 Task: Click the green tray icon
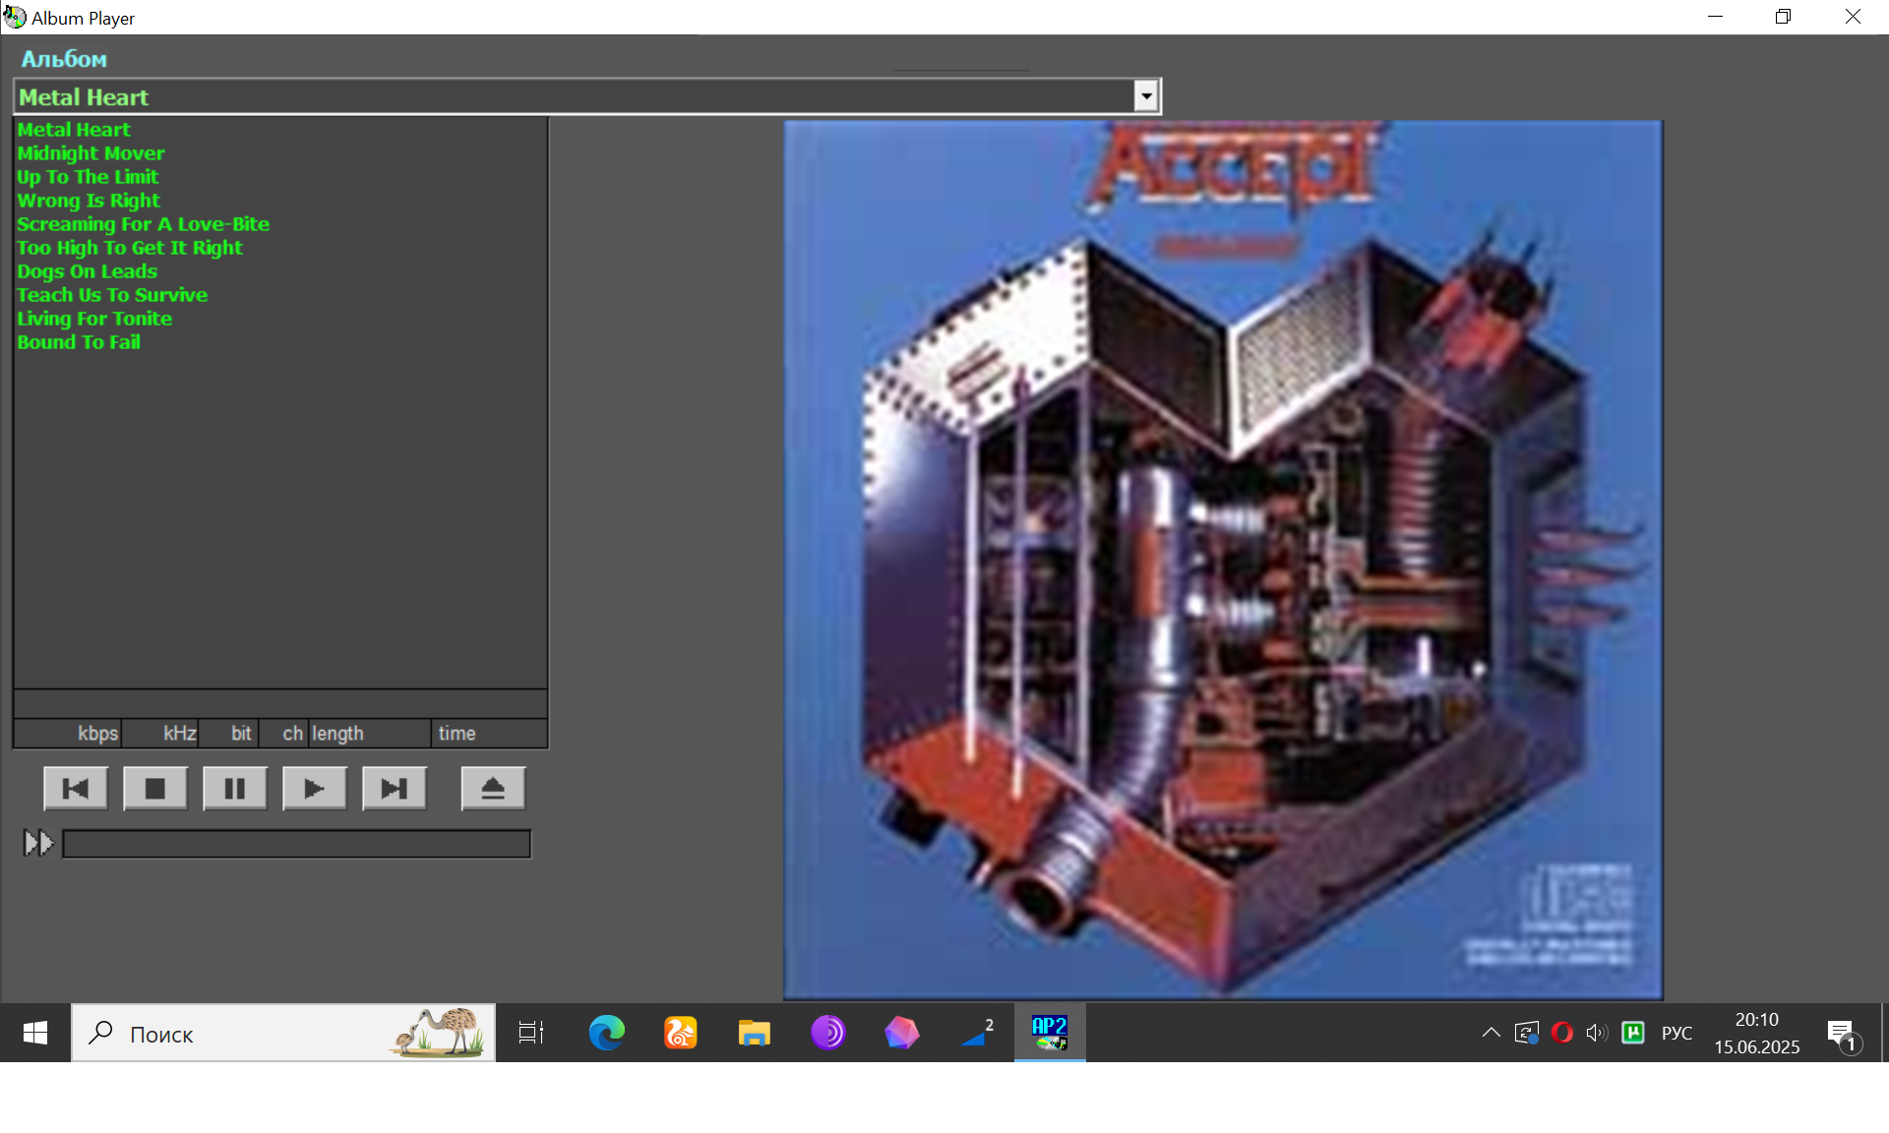[x=1633, y=1033]
